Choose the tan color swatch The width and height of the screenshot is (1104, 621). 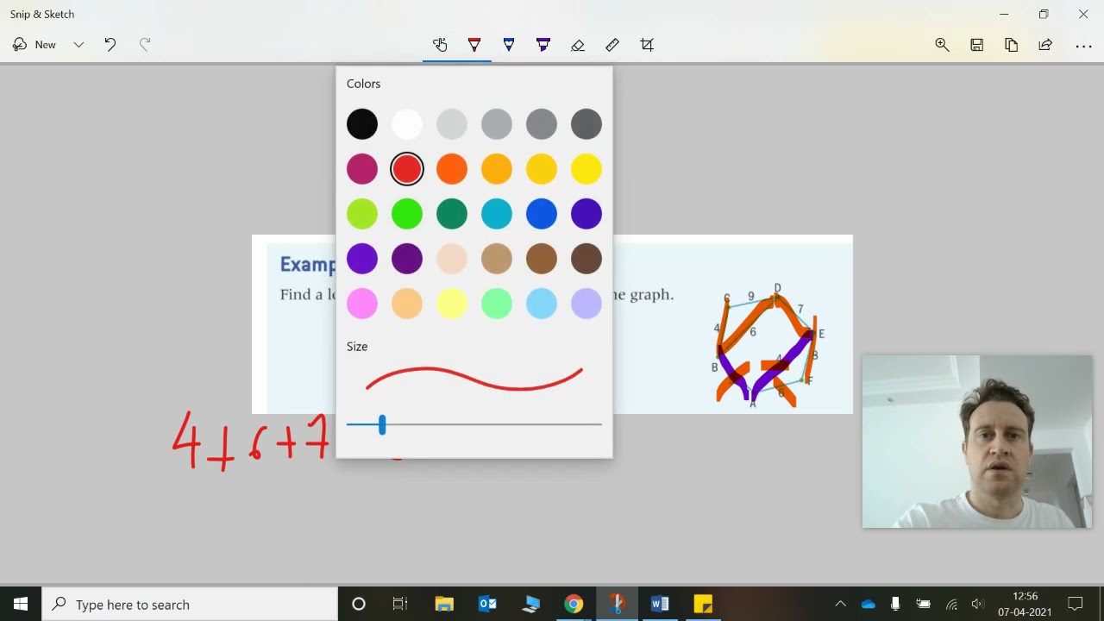click(497, 259)
